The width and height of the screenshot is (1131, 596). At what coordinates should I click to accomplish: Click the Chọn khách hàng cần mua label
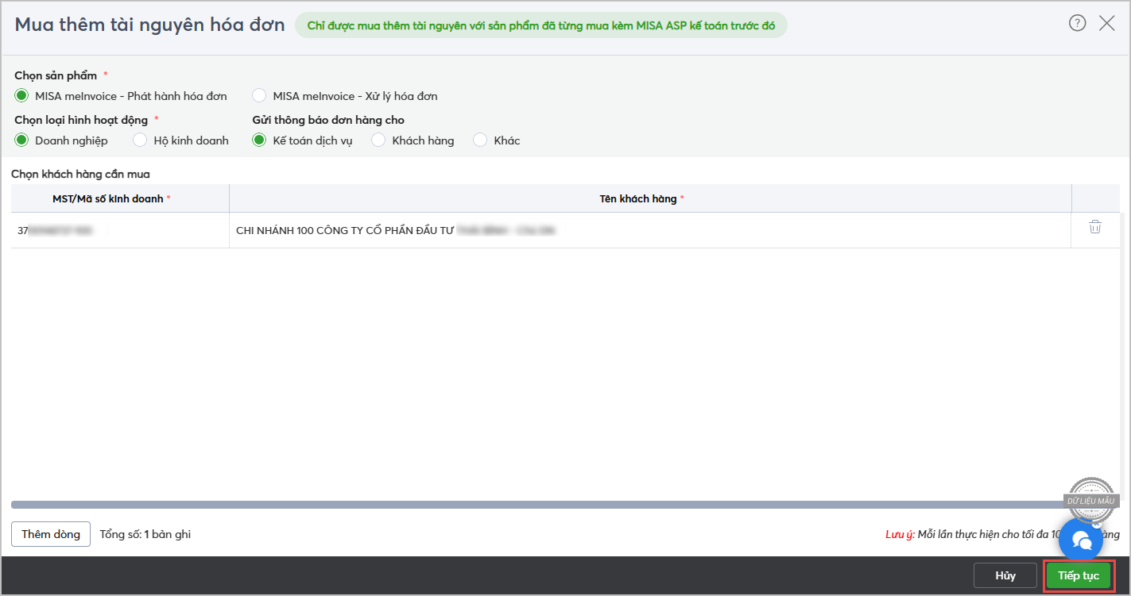[80, 174]
